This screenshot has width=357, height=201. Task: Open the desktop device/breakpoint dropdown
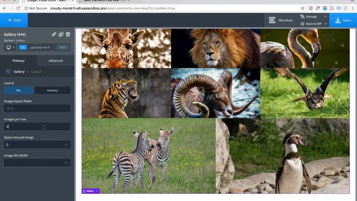pos(10,47)
